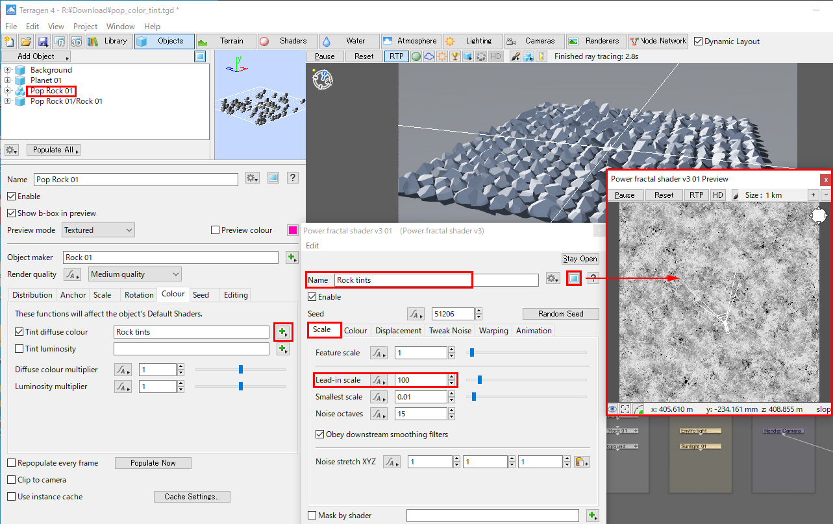Click the Save project disk icon
833x524 pixels.
tap(43, 42)
